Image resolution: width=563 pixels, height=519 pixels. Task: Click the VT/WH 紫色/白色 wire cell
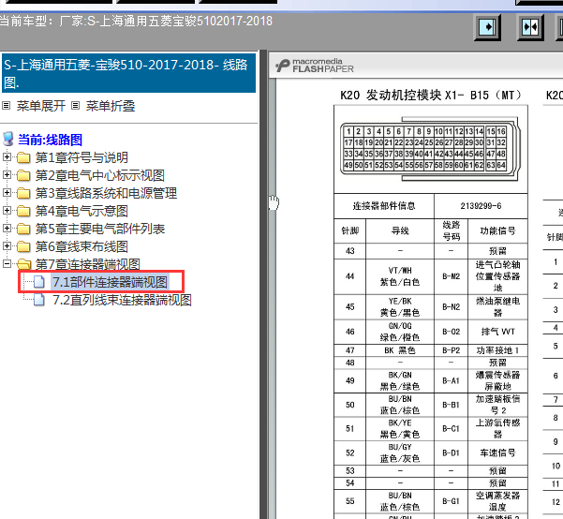pyautogui.click(x=400, y=276)
